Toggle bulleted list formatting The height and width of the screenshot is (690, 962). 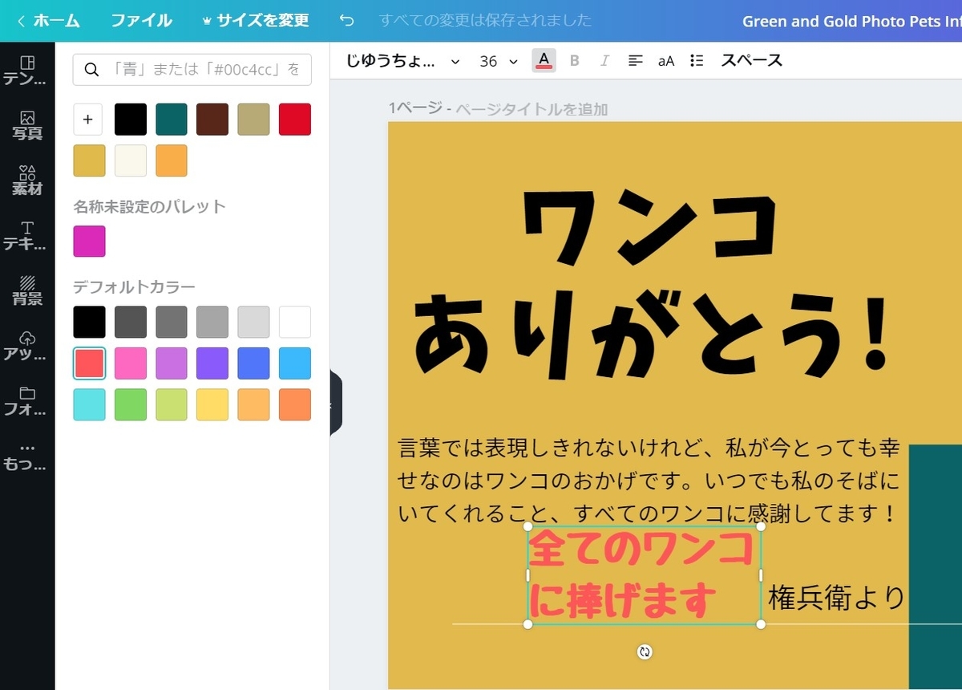click(695, 60)
